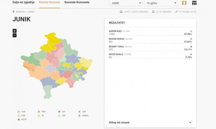The height and width of the screenshot is (129, 216).
Task: Toggle IQO legend entry
Action: point(62,116)
